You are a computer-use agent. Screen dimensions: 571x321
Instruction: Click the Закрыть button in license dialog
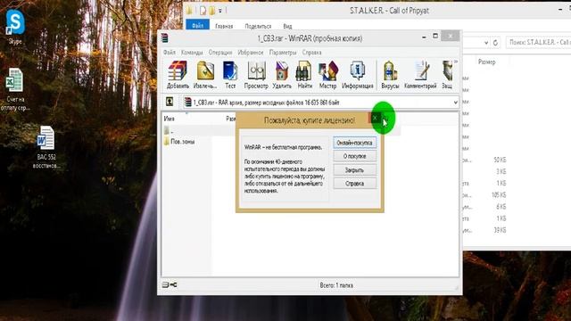[x=355, y=170]
